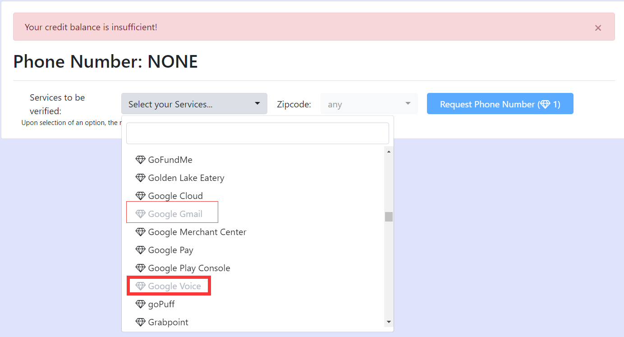
Task: Click the diamond icon next to Google Pay
Action: pos(141,250)
